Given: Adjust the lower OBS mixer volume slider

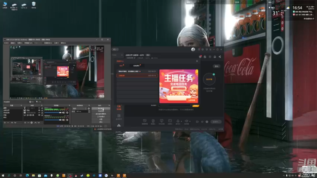Looking at the screenshot, I should 53,120.
